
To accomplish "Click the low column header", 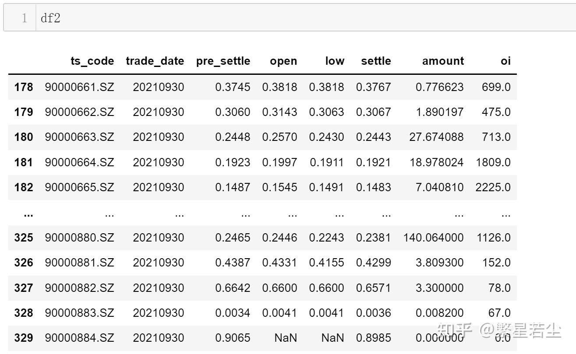I will 335,61.
